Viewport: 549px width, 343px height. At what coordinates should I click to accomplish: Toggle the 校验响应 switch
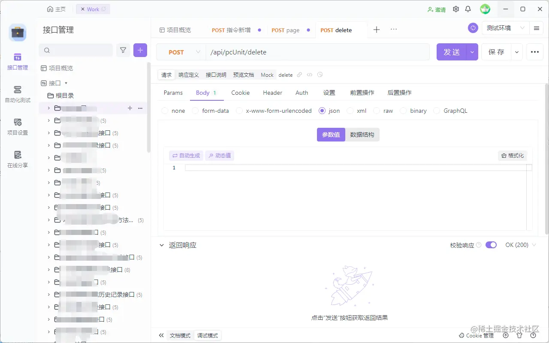pos(491,245)
